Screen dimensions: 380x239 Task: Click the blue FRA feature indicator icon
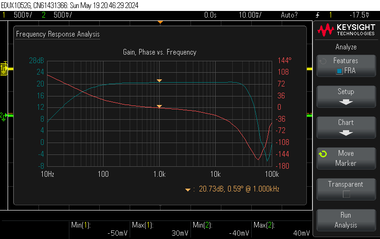click(339, 71)
